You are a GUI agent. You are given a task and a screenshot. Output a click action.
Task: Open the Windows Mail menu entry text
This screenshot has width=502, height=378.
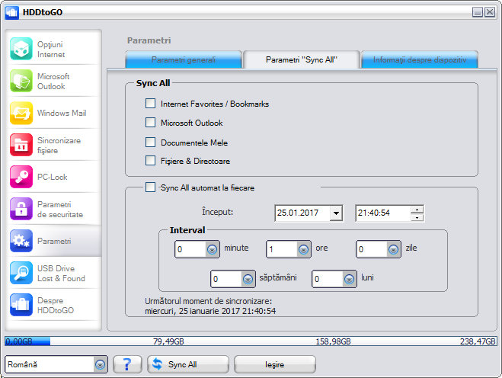pyautogui.click(x=62, y=113)
